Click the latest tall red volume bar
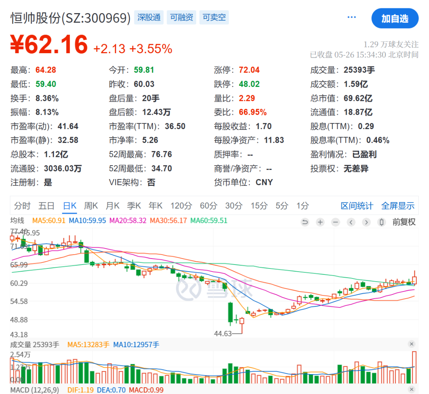The image size is (429, 394). tap(414, 367)
